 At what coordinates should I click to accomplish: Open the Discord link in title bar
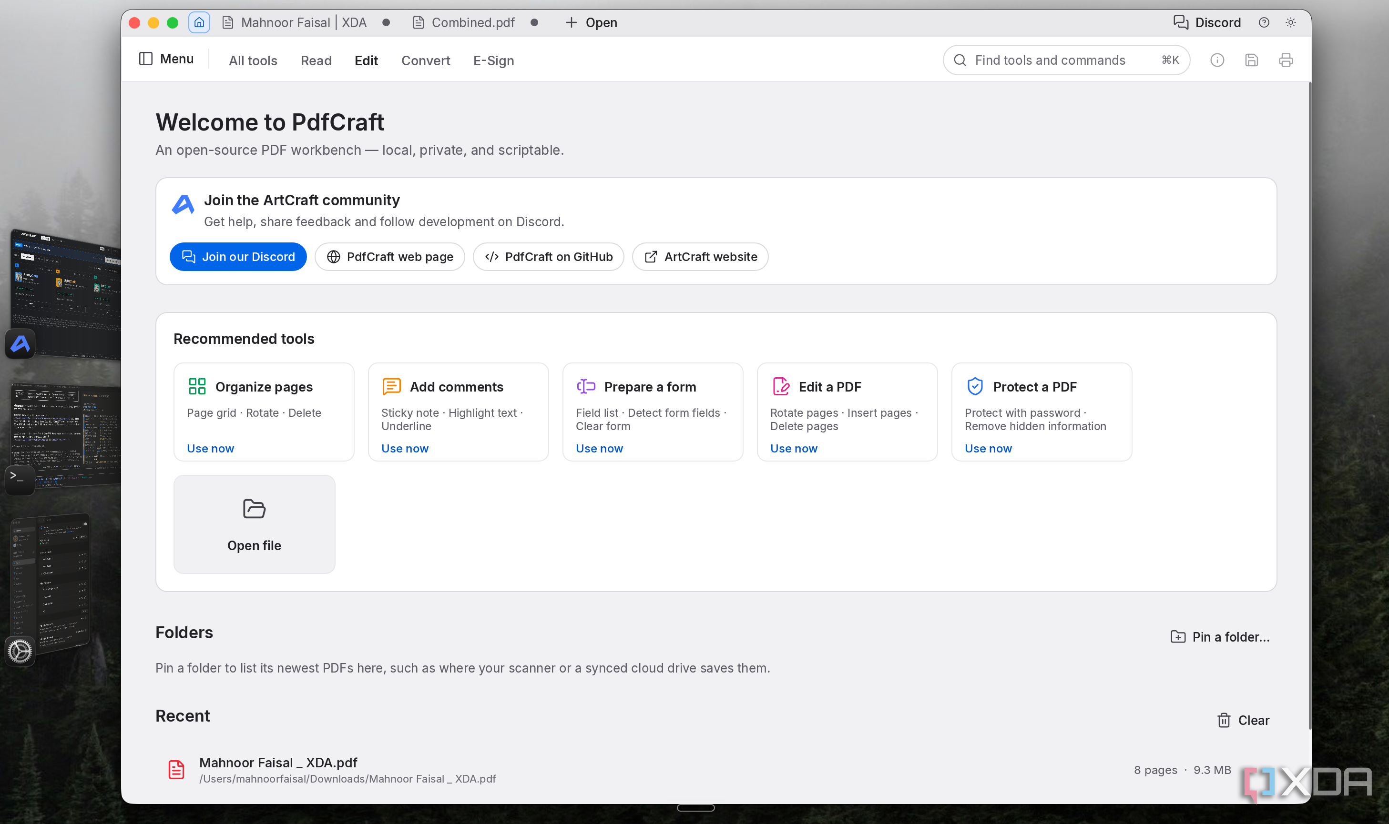(x=1207, y=23)
